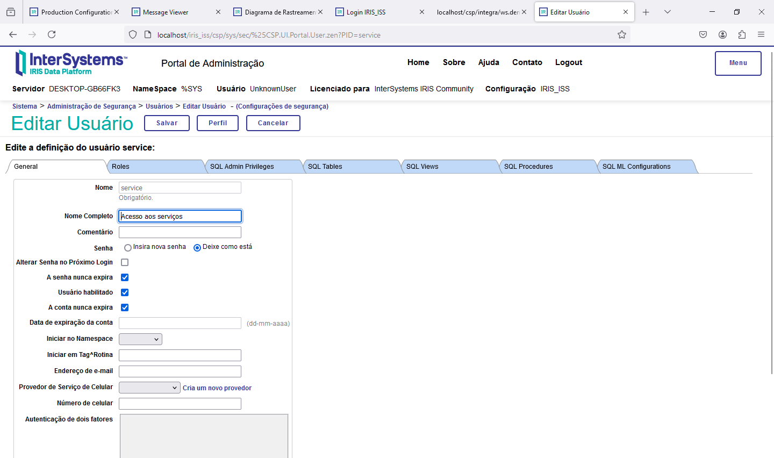Open the list all tabs chevron
The height and width of the screenshot is (458, 774).
(667, 12)
